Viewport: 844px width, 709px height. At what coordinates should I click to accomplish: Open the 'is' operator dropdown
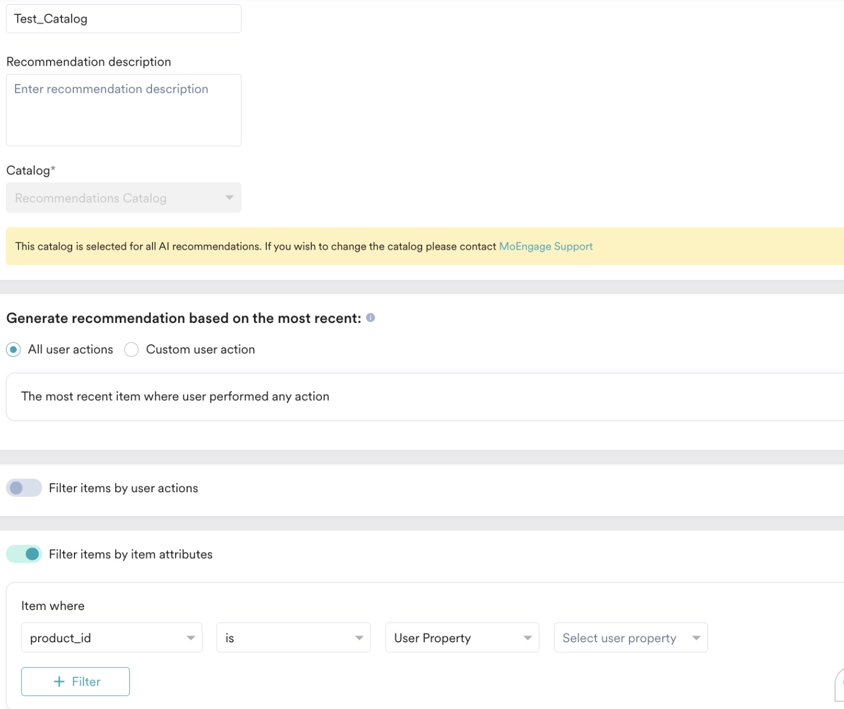click(293, 638)
